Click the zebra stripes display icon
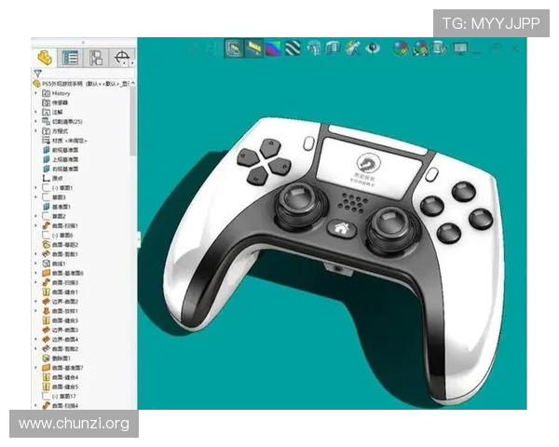 click(293, 47)
